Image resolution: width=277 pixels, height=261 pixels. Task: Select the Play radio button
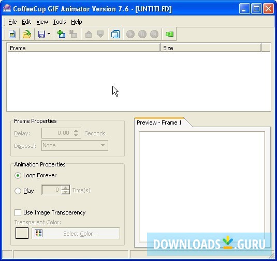(x=18, y=191)
